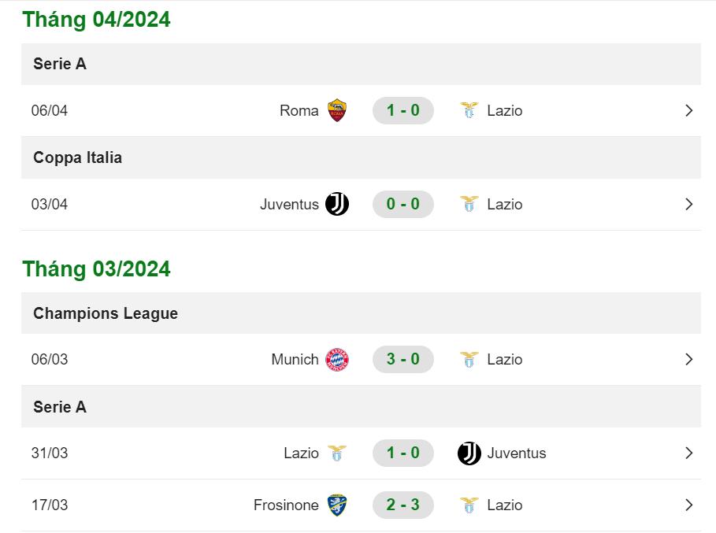Click Lazio logo in 31/03 match
The width and height of the screenshot is (716, 533).
tap(337, 453)
